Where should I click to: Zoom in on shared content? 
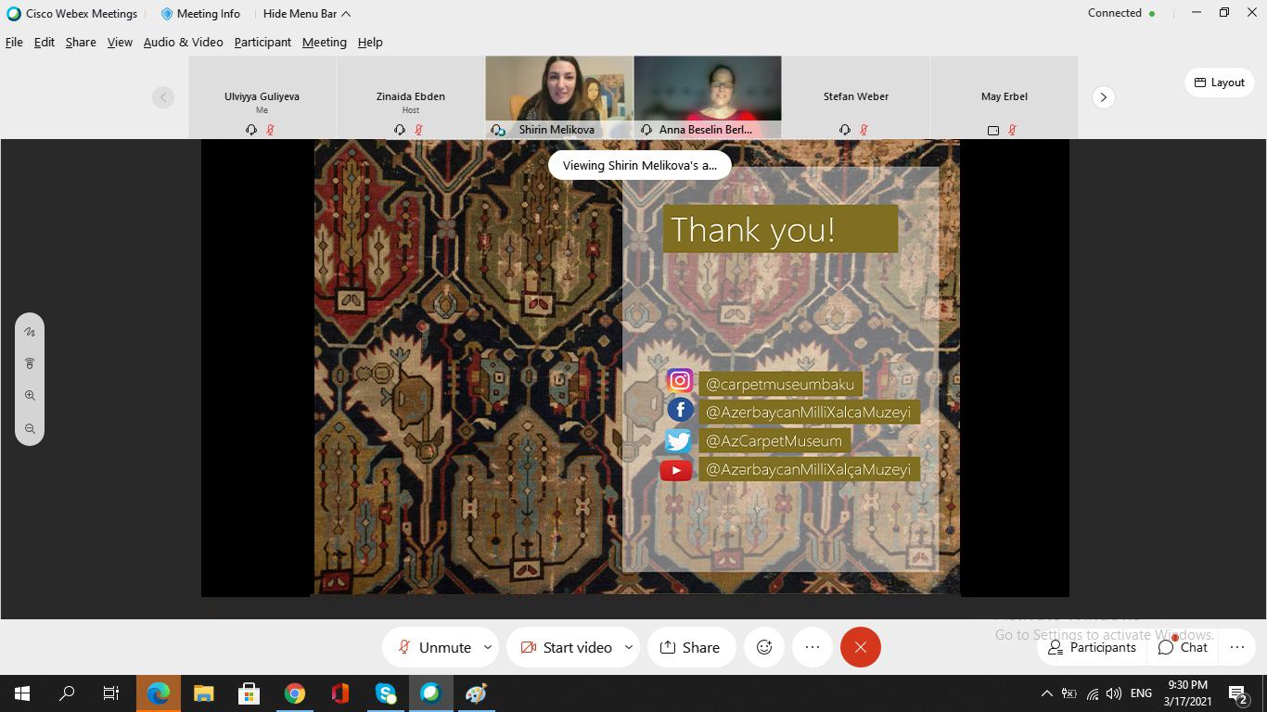(x=30, y=396)
